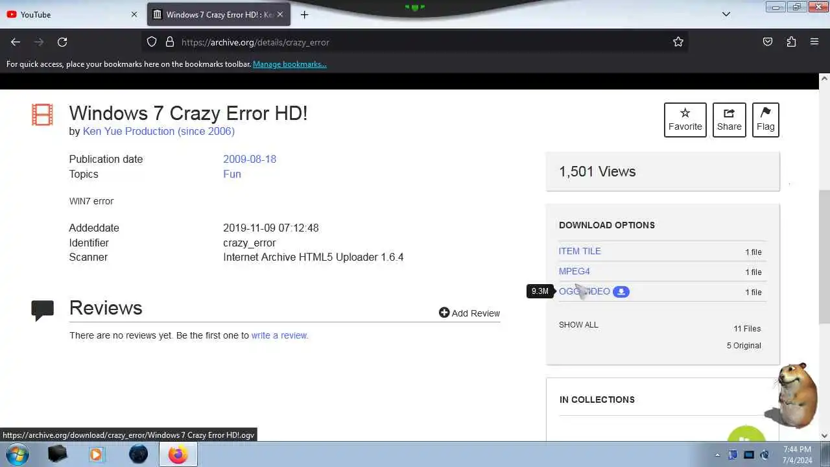Click the scrollbar down arrow
Viewport: 830px width, 467px height.
click(x=824, y=436)
